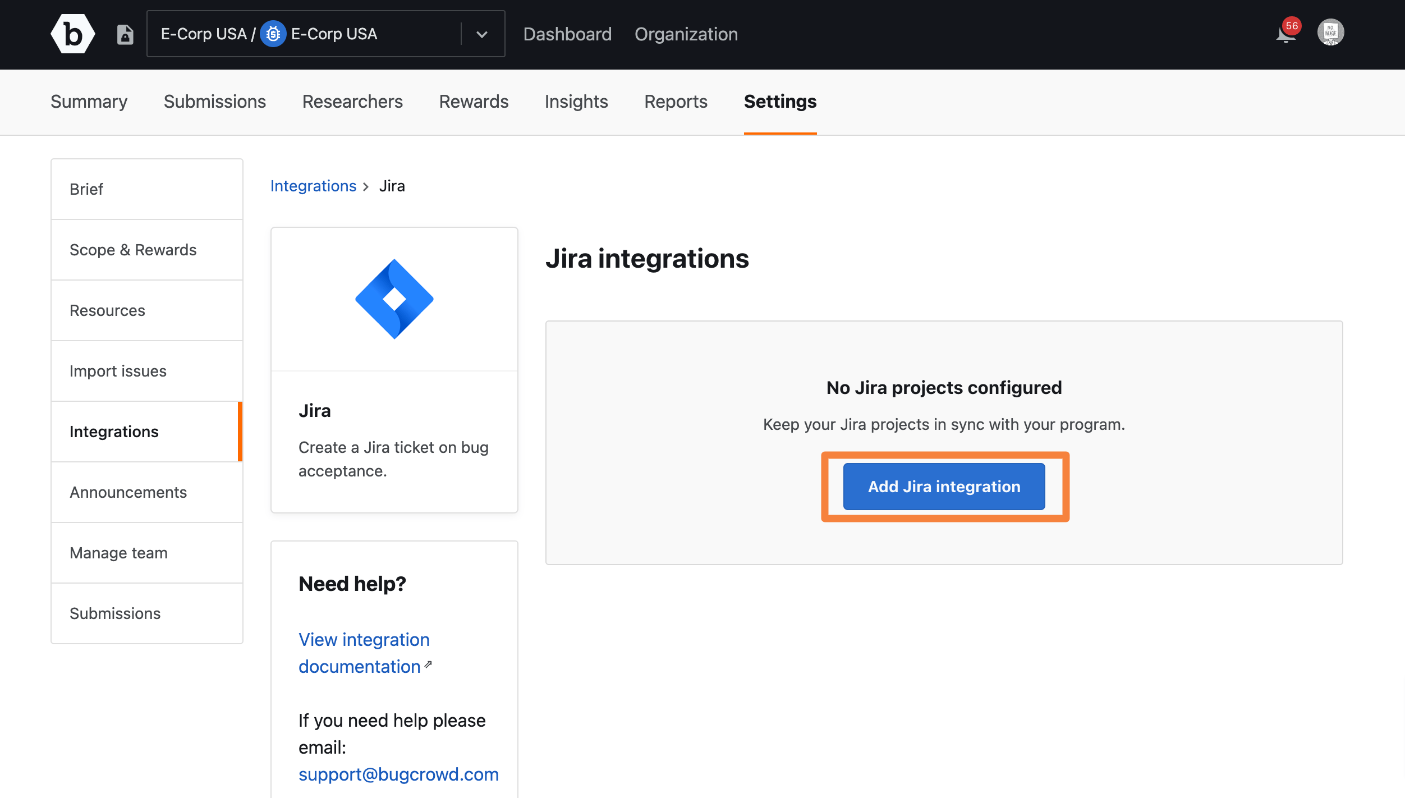The width and height of the screenshot is (1405, 798).
Task: Open the Dashboard menu item
Action: click(x=567, y=34)
